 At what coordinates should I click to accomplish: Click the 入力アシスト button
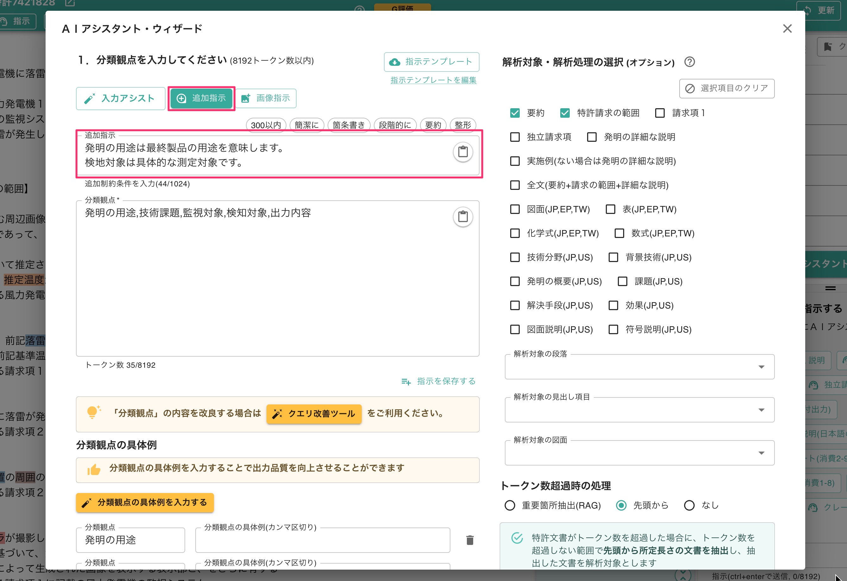coord(121,98)
